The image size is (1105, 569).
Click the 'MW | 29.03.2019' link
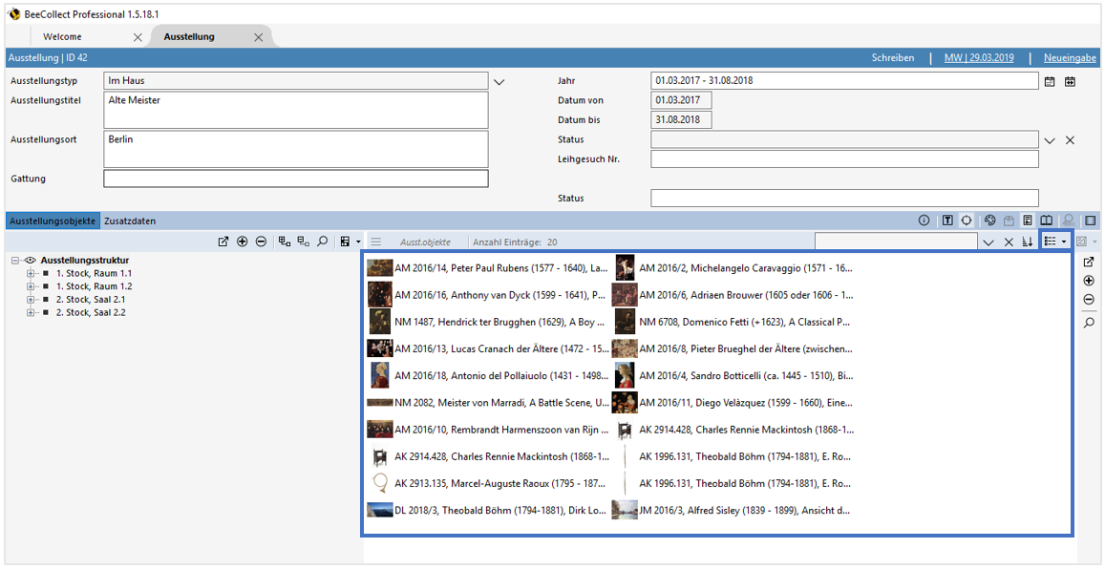coord(979,58)
